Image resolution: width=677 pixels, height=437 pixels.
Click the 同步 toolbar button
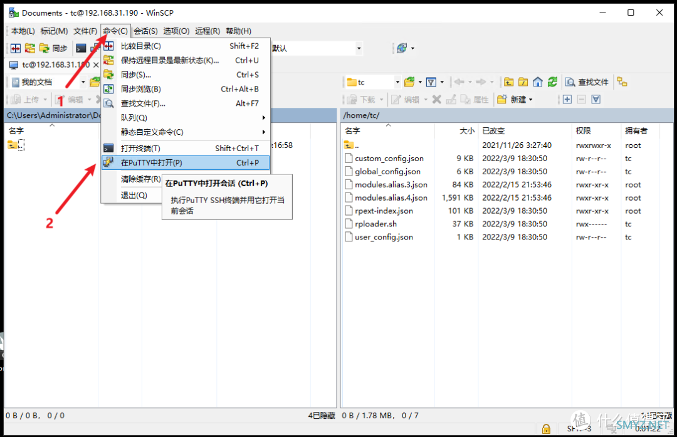[53, 48]
